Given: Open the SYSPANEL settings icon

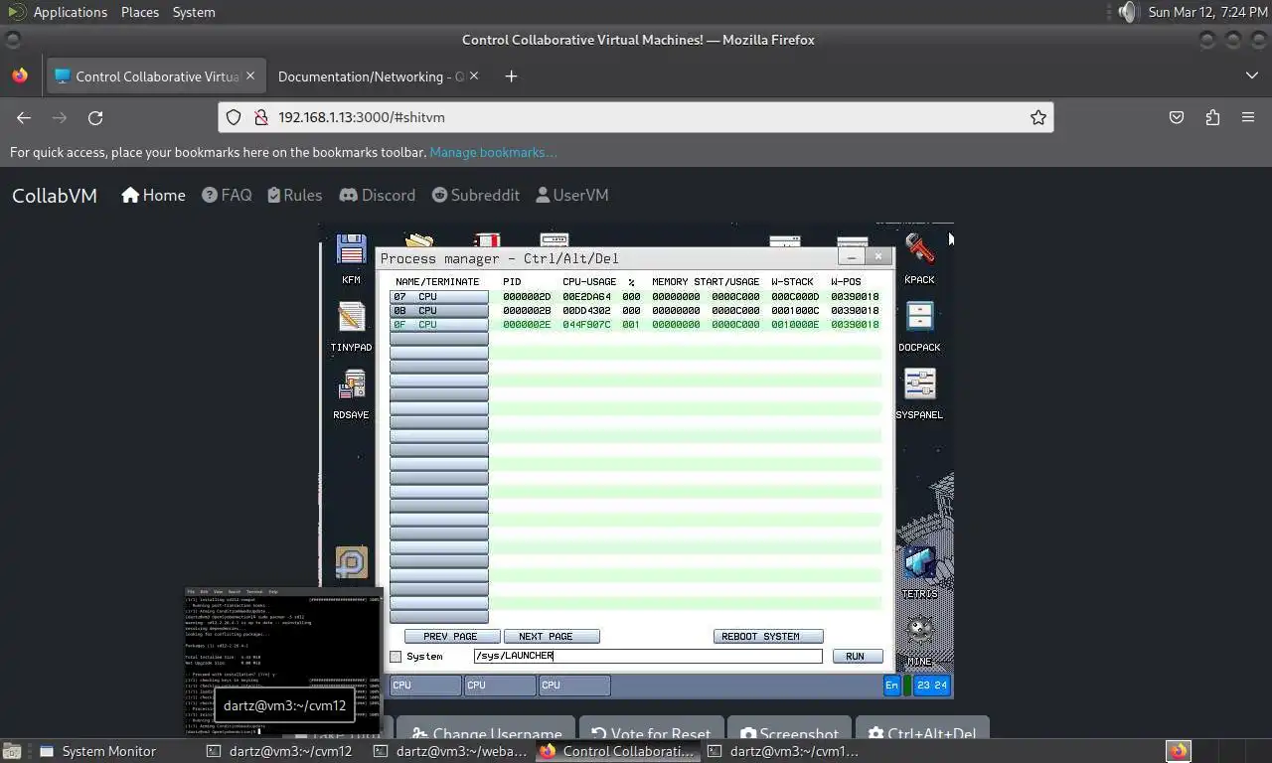Looking at the screenshot, I should pyautogui.click(x=919, y=385).
